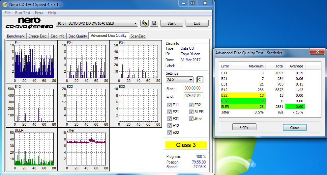The image size is (327, 175).
Task: Click the End time input field
Action: 193,96
